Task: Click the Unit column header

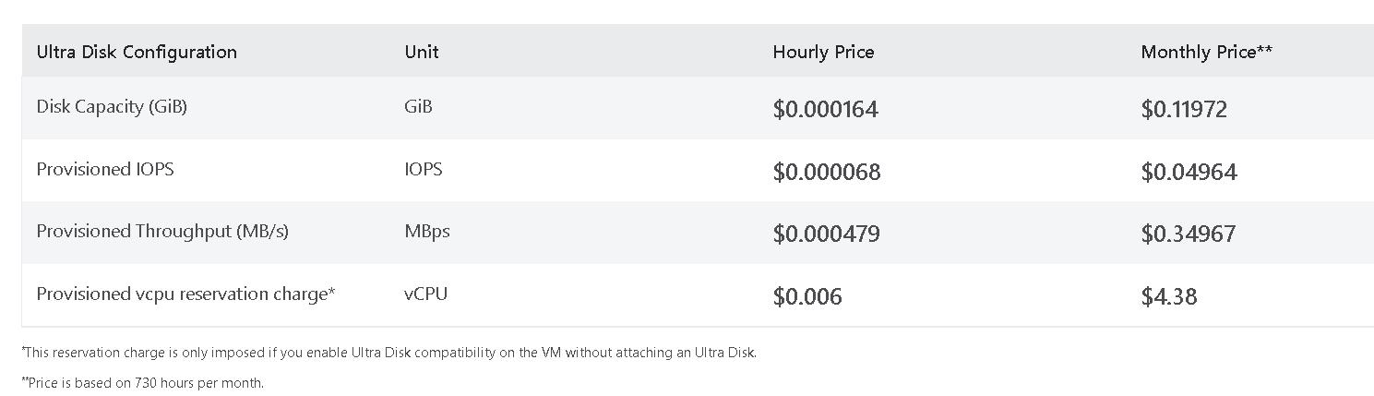Action: (422, 52)
